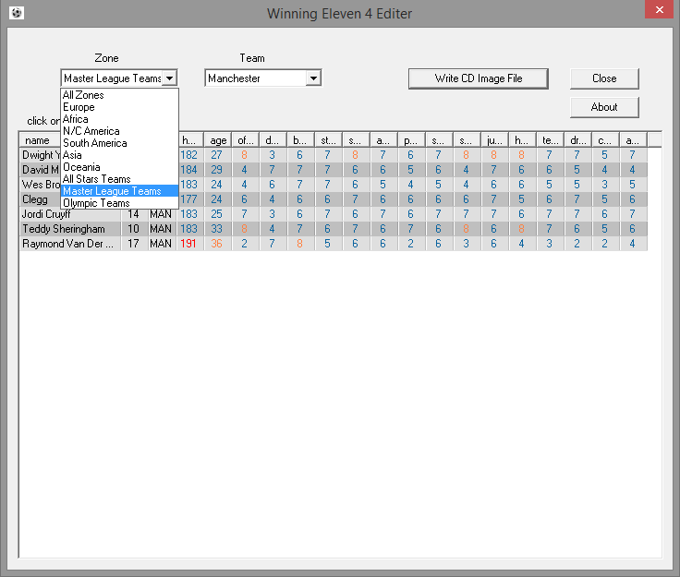
Task: Click the te... column header
Action: coord(551,140)
